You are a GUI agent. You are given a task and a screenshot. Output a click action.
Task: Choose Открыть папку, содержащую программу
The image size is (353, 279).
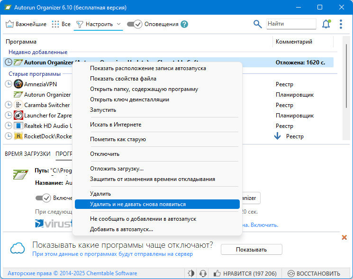pos(157,89)
